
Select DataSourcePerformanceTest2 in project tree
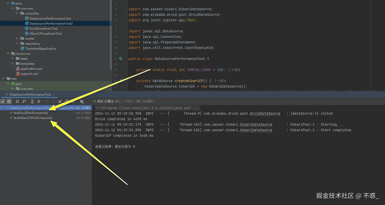(51, 23)
